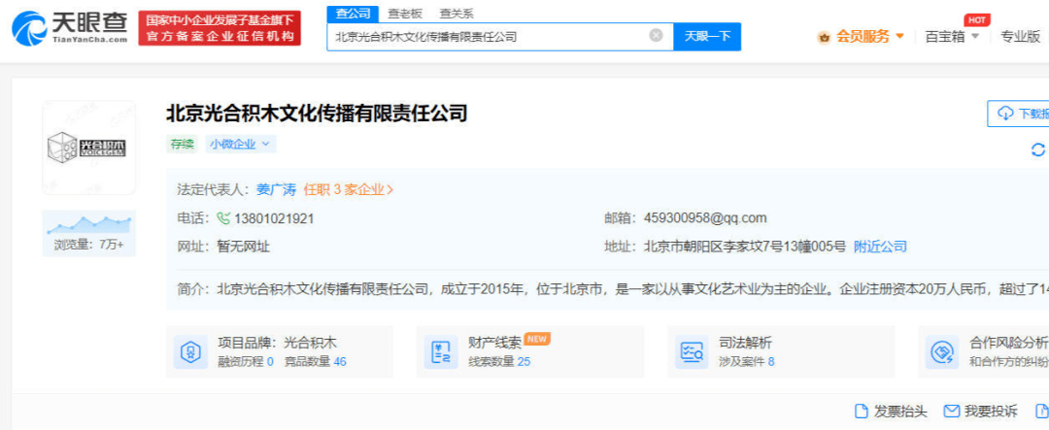Click the 存续 status tag
The width and height of the screenshot is (1049, 430).
tap(182, 144)
